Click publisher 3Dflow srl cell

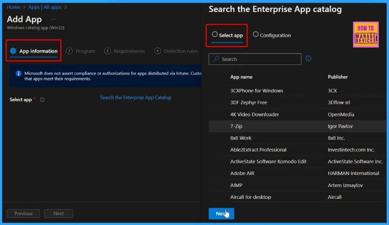tap(339, 102)
